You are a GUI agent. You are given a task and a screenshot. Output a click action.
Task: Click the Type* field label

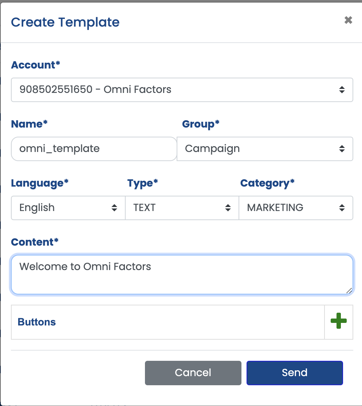142,183
